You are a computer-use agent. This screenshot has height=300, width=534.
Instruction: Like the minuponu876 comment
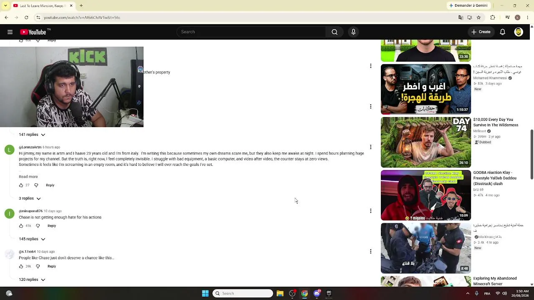[x=21, y=226]
